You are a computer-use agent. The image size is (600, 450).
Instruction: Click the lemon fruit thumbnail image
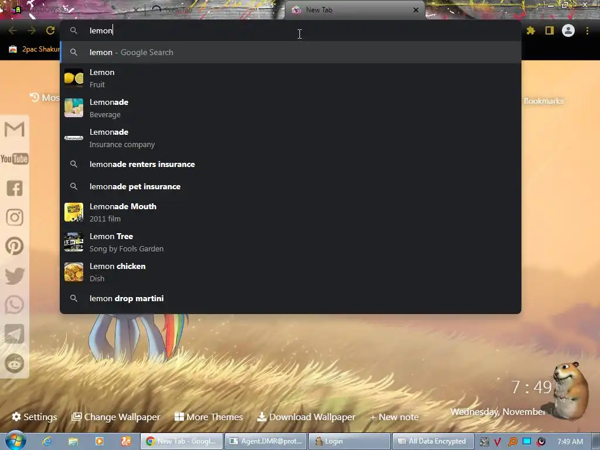tap(74, 78)
